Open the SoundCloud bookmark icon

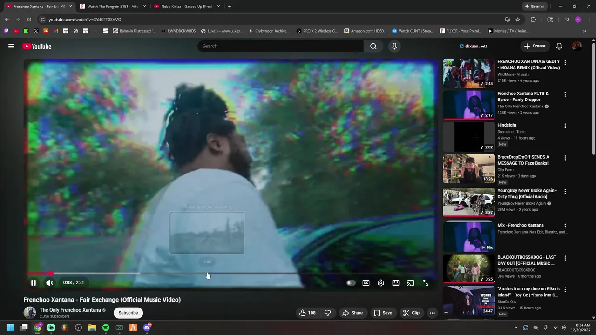point(46,31)
